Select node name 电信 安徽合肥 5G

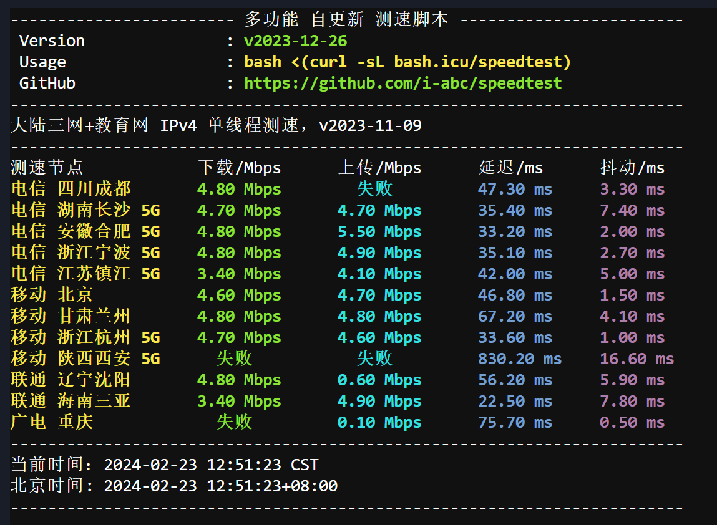(85, 231)
